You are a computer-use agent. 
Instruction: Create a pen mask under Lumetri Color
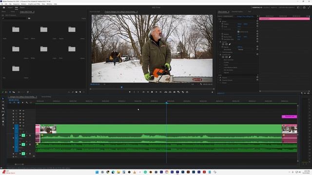(x=230, y=57)
